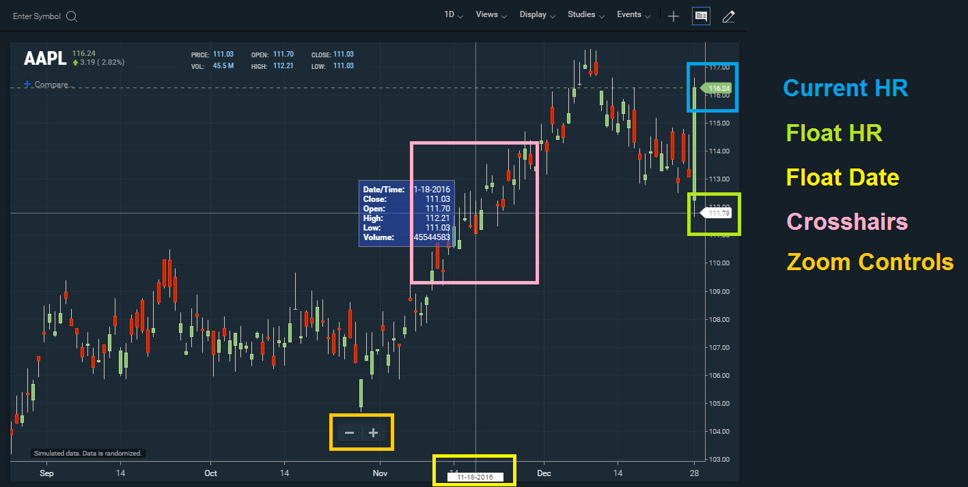The height and width of the screenshot is (487, 968).
Task: Click the 3.19 (2.82%) price change text
Action: (x=102, y=63)
